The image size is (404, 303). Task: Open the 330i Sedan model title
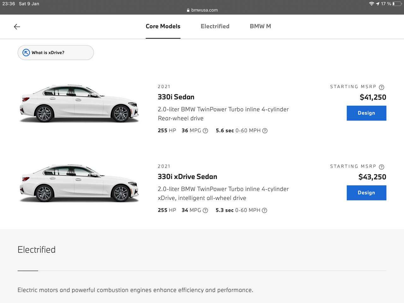(176, 97)
